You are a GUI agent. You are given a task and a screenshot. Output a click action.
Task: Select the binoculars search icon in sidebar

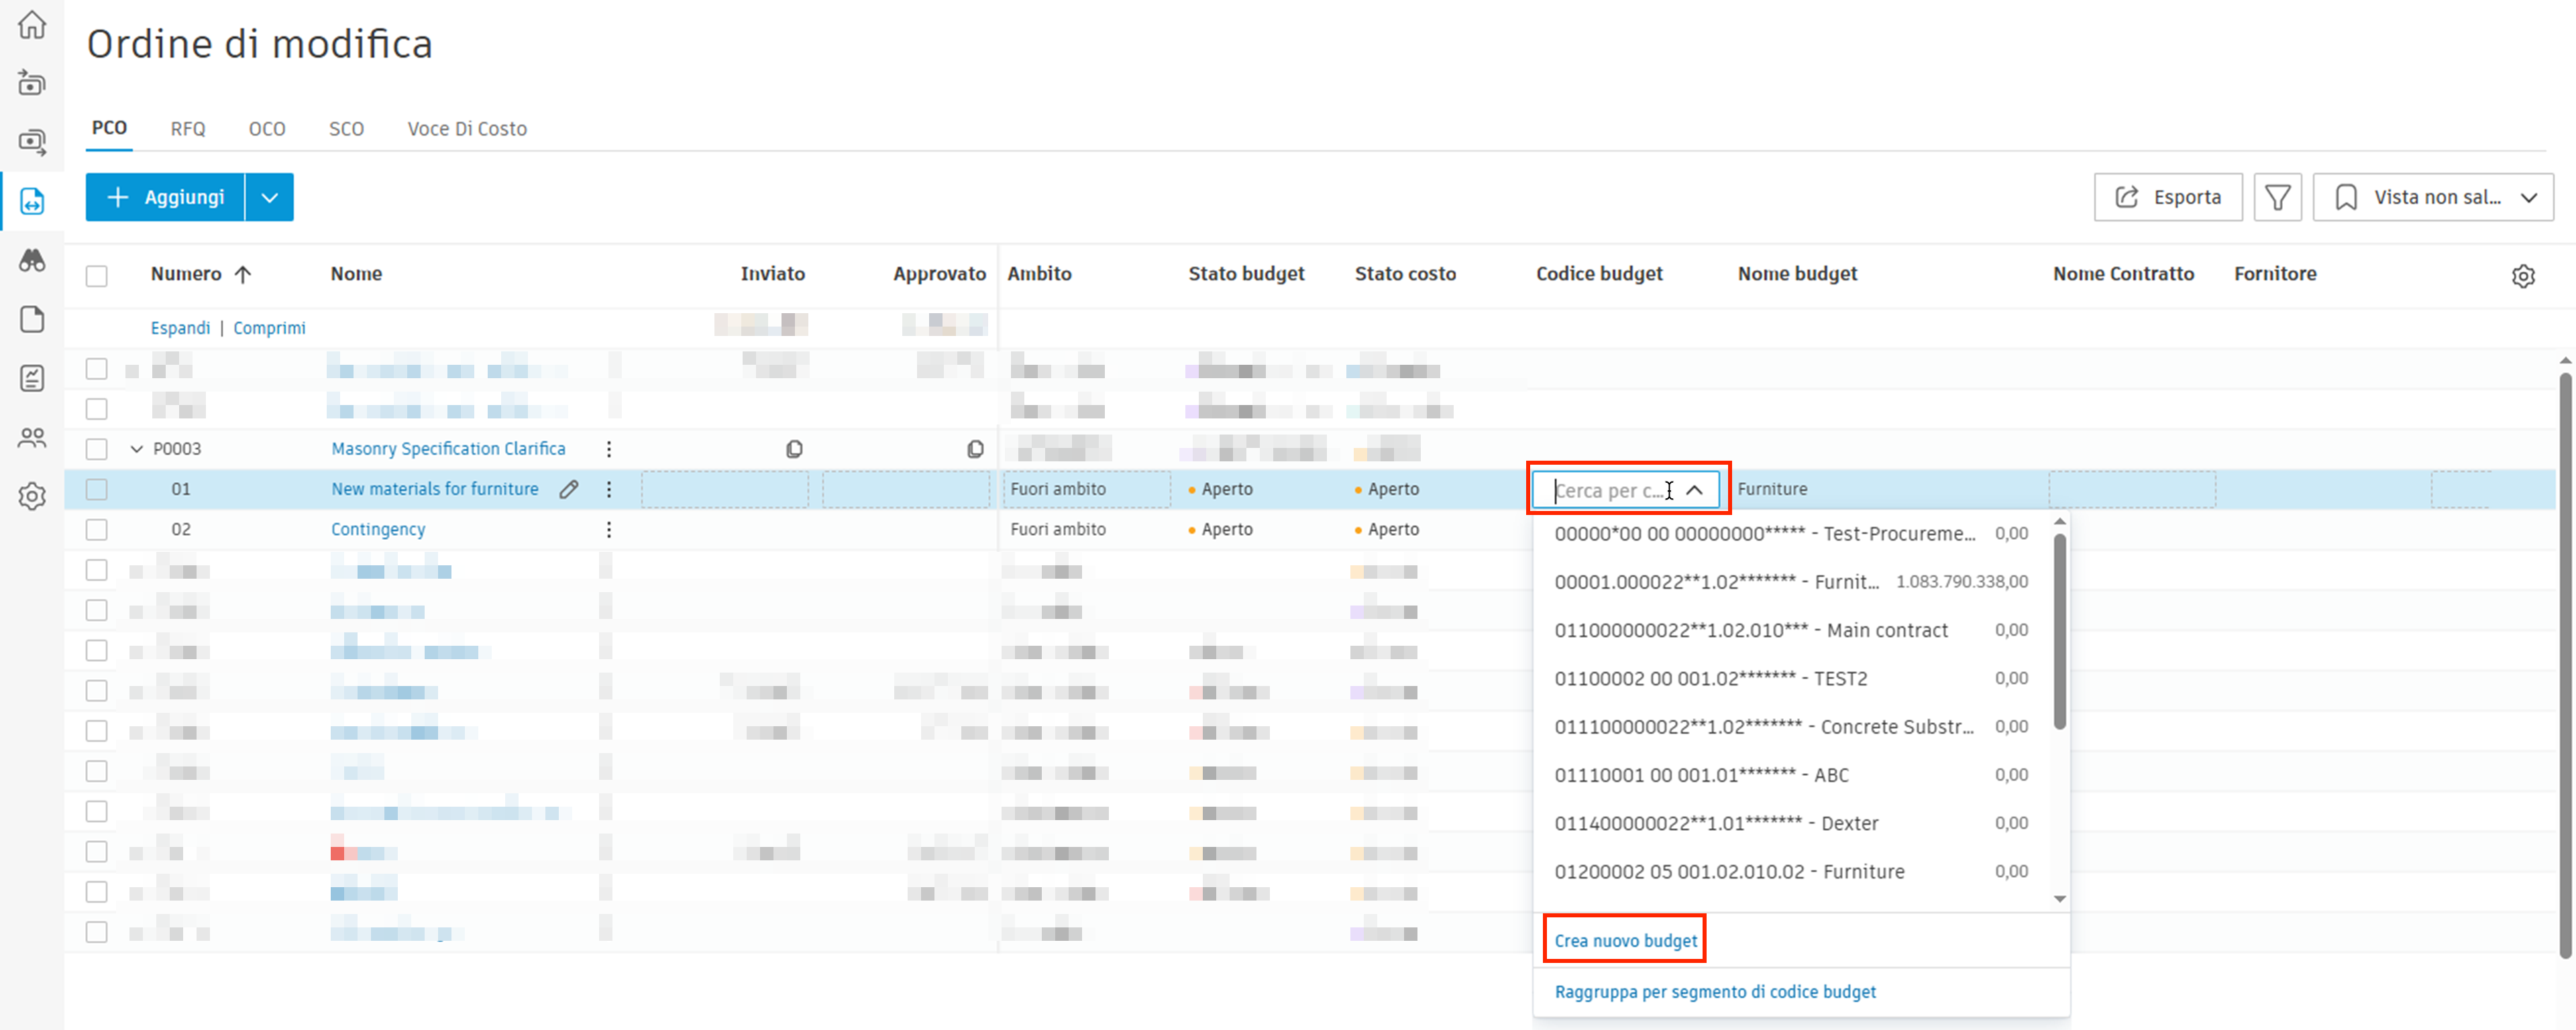[x=33, y=260]
